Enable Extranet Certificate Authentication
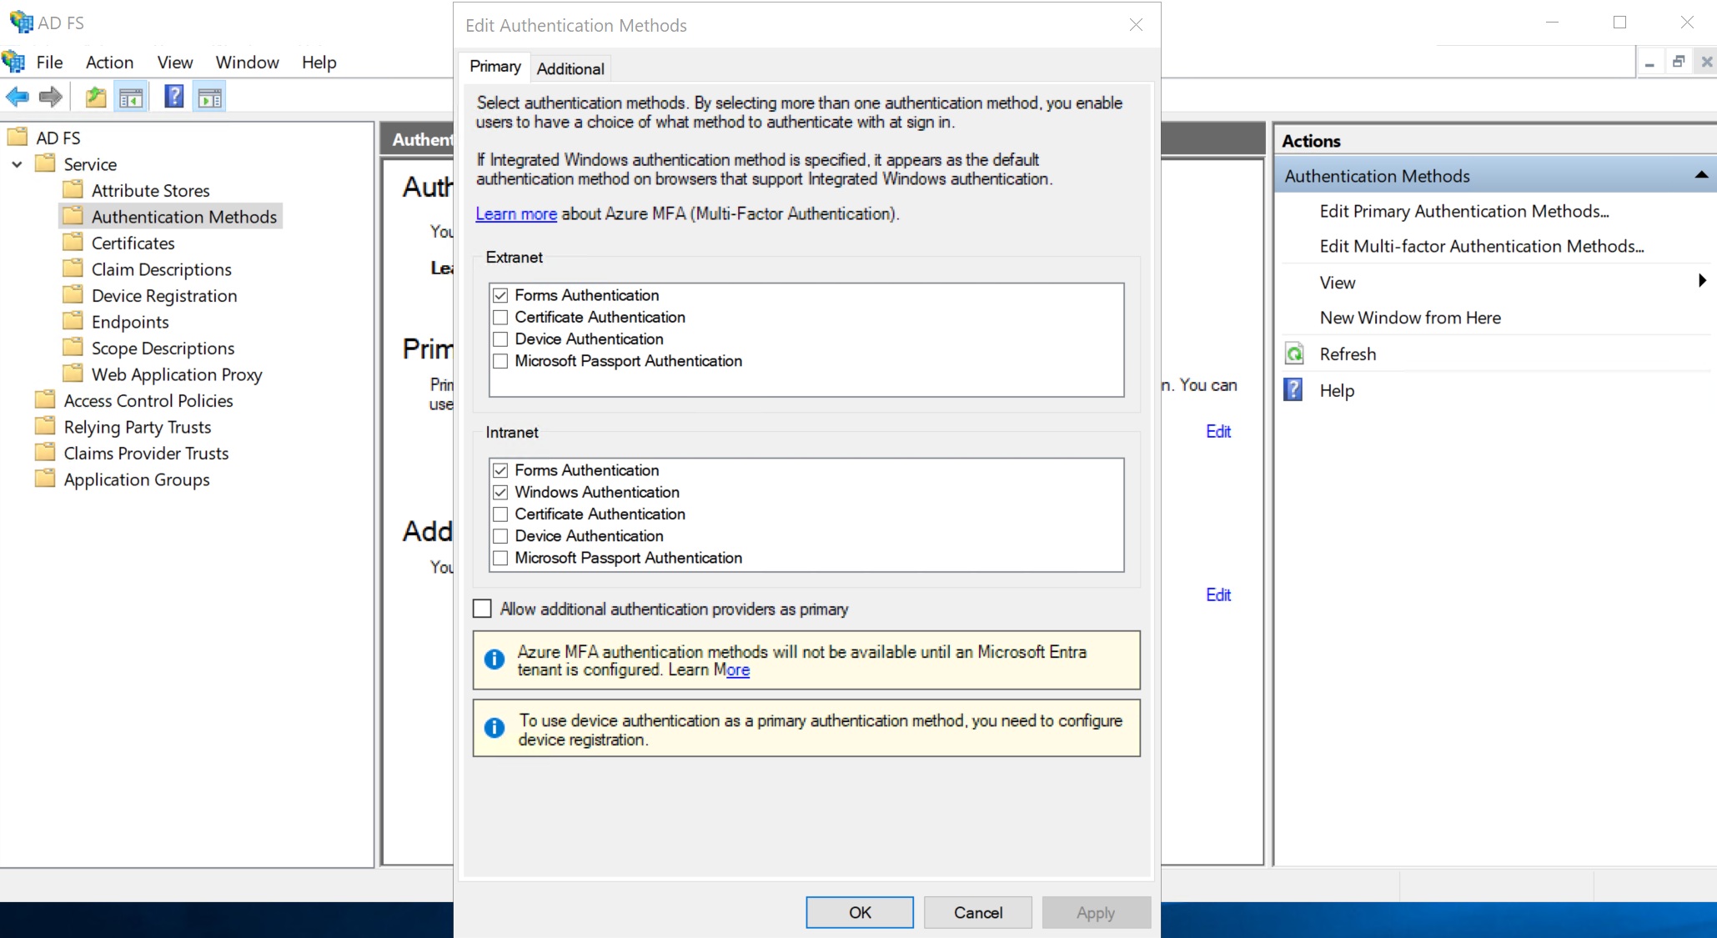This screenshot has height=938, width=1717. pyautogui.click(x=500, y=317)
